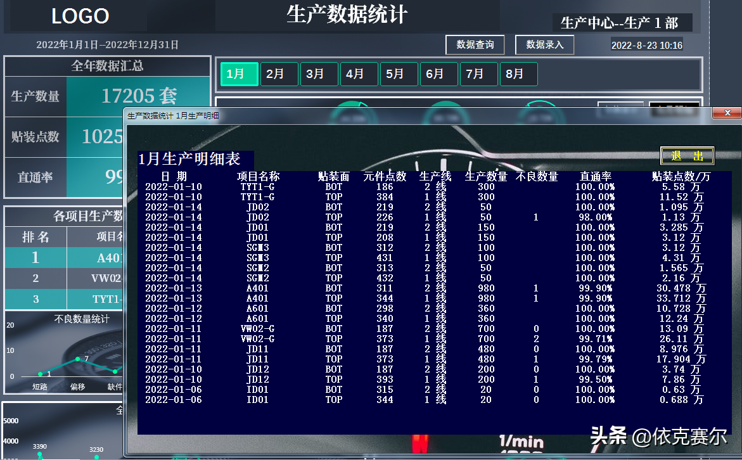Click the 5.58 万 placement points cell

point(681,187)
